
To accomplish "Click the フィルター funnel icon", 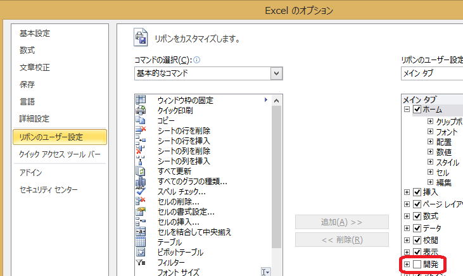I will point(141,262).
